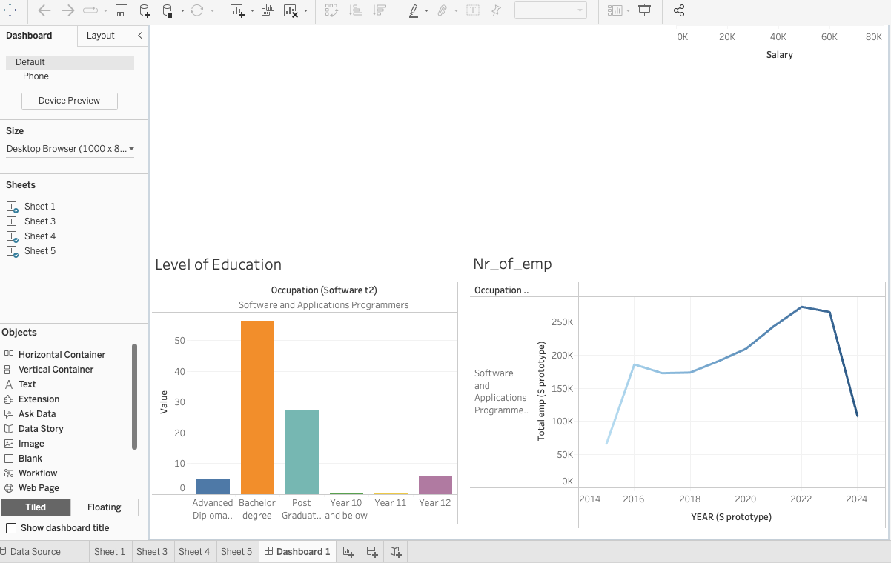The height and width of the screenshot is (563, 891).
Task: Select the Default device layout
Action: (x=70, y=62)
